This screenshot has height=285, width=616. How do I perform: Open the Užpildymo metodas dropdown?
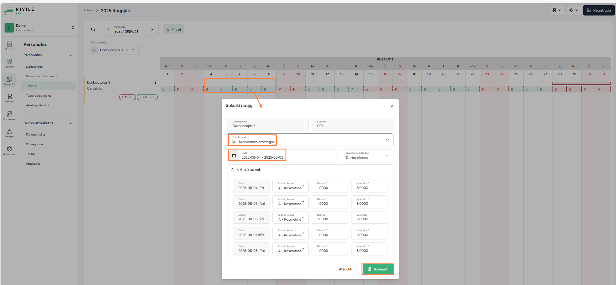(x=387, y=155)
